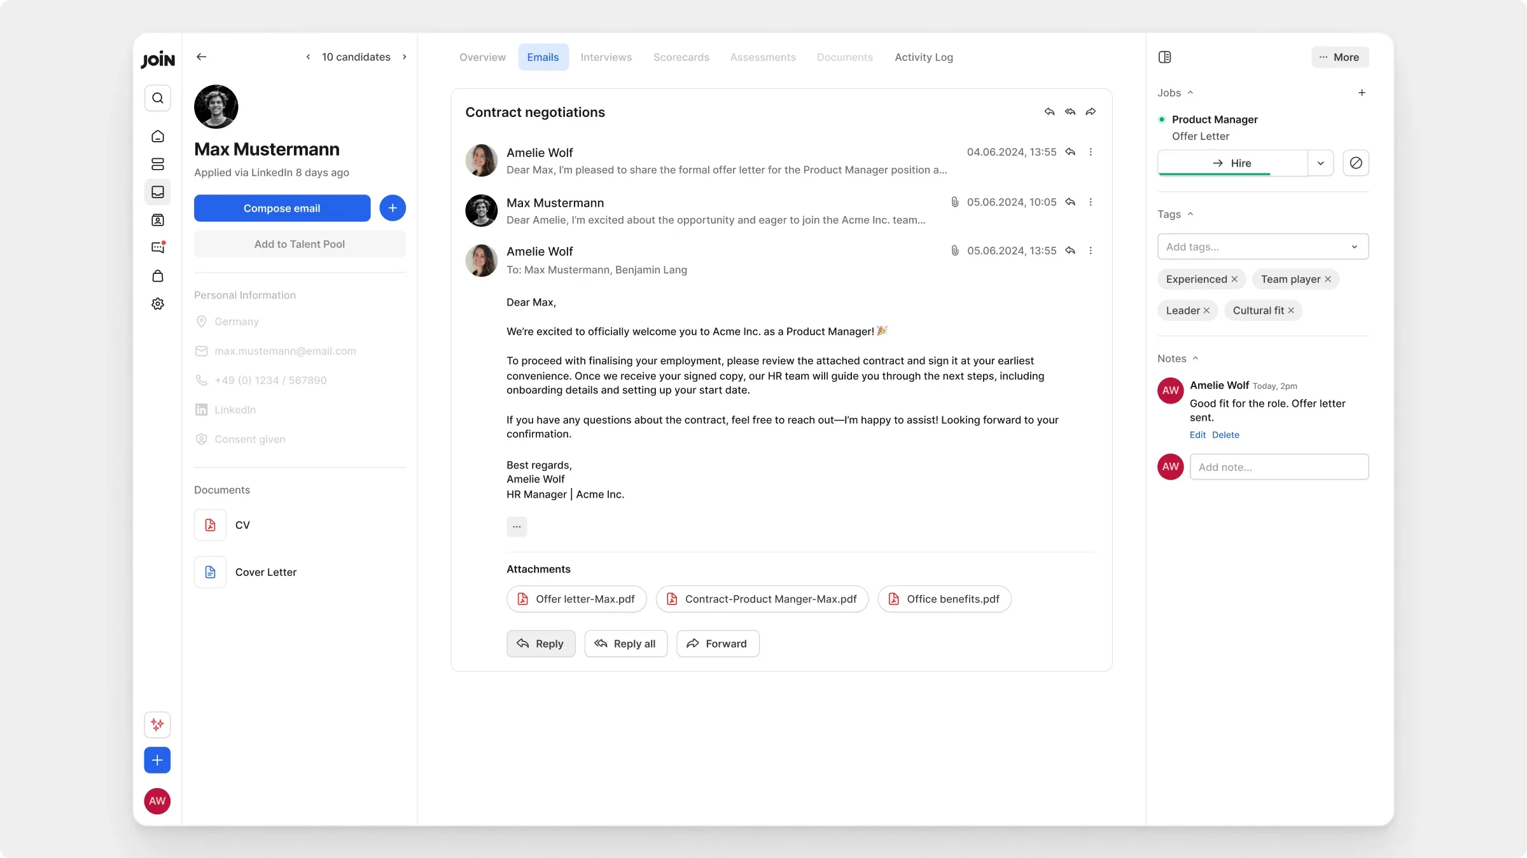1527x858 pixels.
Task: Open the inbox icon in the sidebar
Action: [x=158, y=192]
